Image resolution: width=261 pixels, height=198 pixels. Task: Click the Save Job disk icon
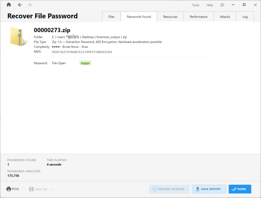[x=31, y=189]
